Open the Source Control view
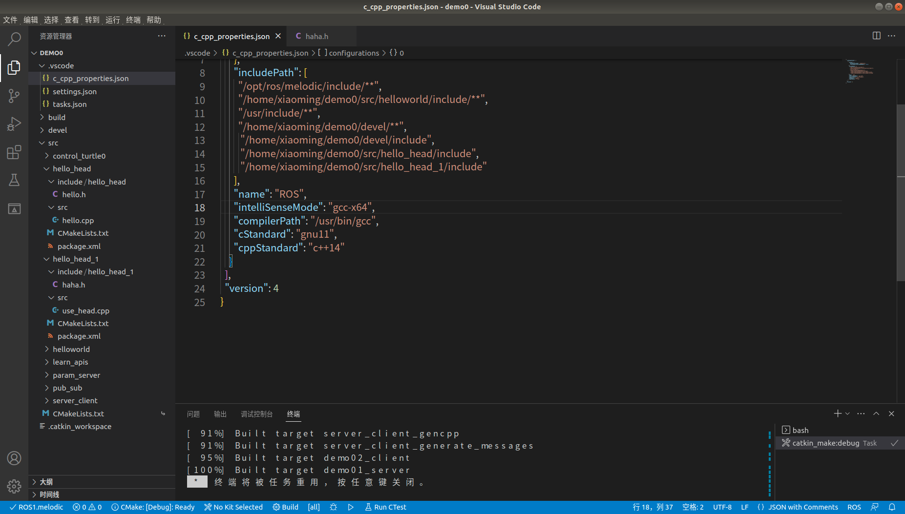905x514 pixels. point(14,96)
